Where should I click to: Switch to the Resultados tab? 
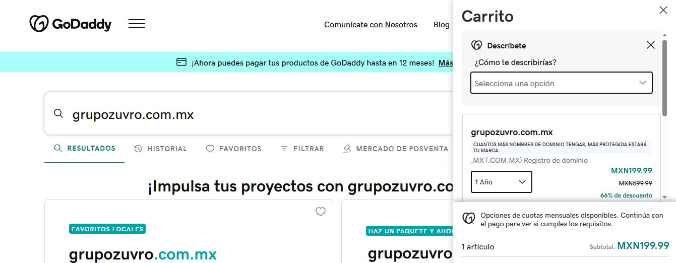coord(85,148)
